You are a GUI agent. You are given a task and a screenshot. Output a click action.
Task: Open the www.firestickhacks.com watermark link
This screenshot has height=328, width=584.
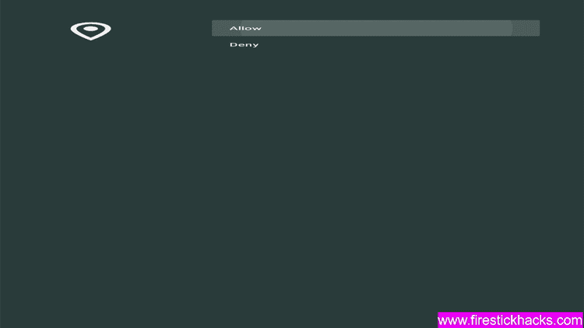[510, 319]
